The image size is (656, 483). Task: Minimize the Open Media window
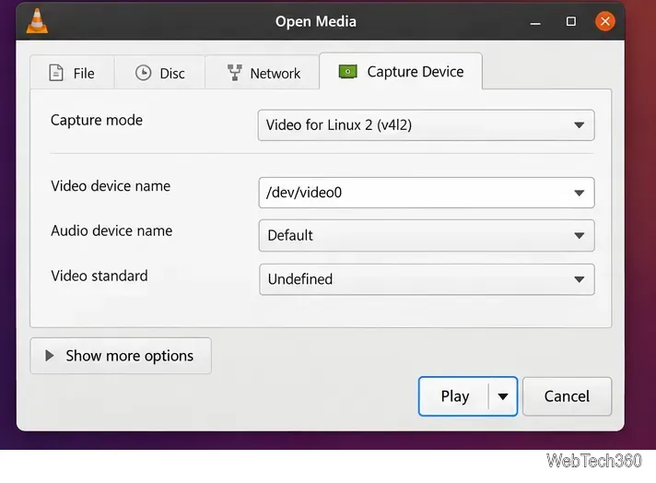coord(535,22)
